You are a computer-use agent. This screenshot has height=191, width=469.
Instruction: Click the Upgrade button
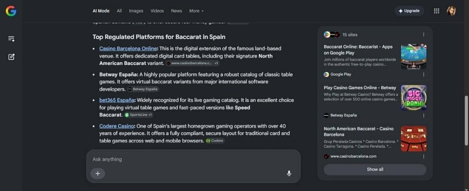tap(409, 11)
